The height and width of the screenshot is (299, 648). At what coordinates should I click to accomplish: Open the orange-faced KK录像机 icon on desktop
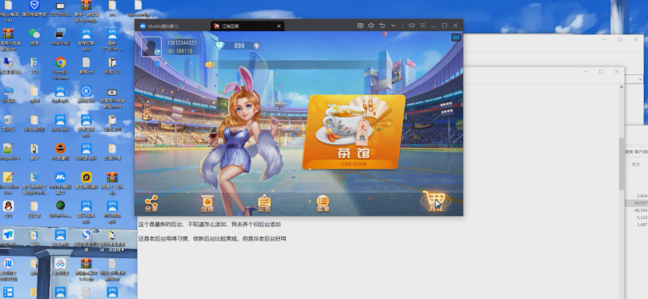(60, 152)
